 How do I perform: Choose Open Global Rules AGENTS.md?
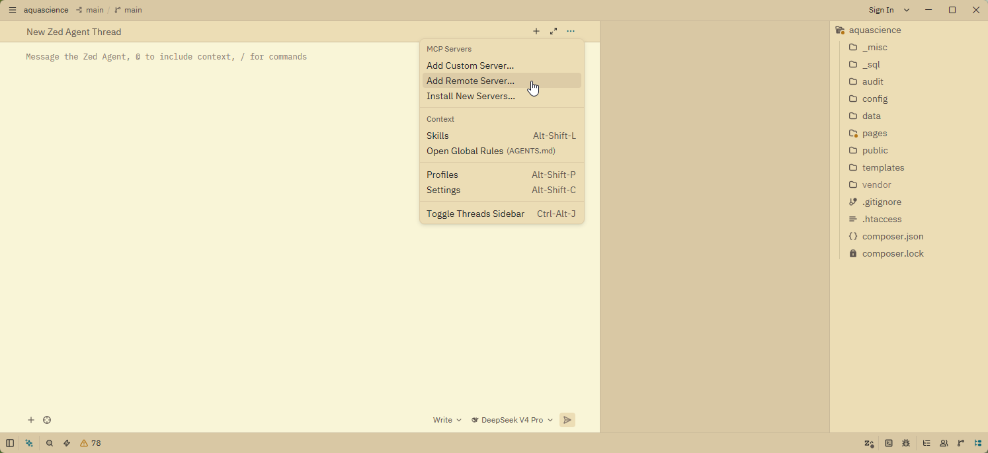tap(502, 151)
